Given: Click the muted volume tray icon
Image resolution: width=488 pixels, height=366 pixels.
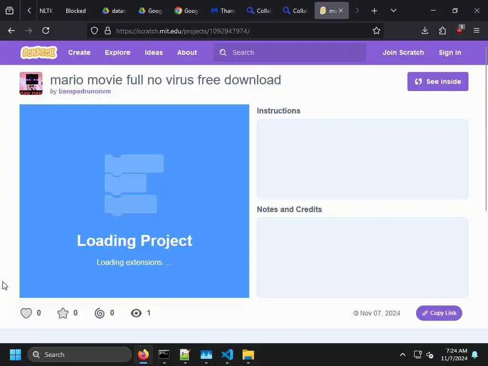Looking at the screenshot, I should click(x=430, y=355).
